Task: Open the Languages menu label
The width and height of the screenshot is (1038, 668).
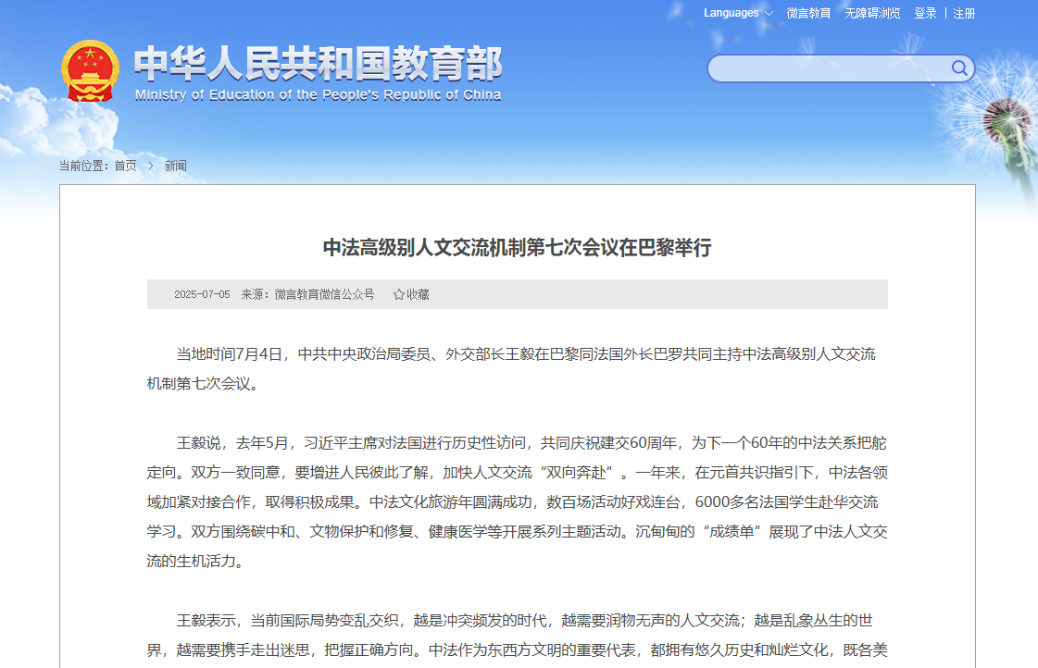Action: (731, 13)
